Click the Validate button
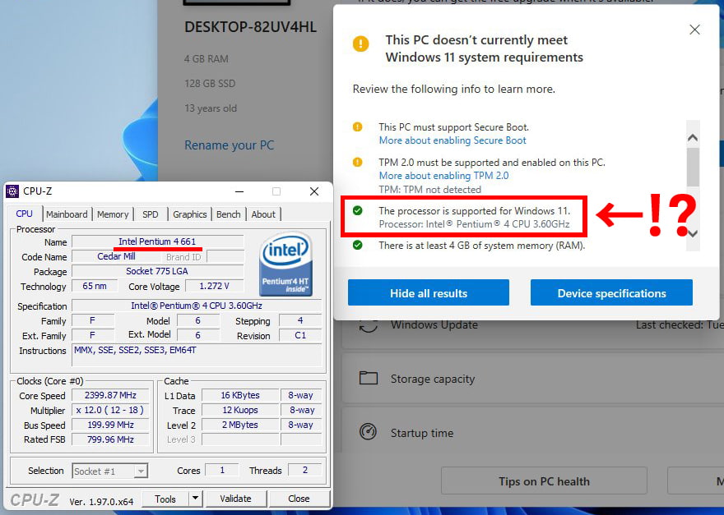Image resolution: width=724 pixels, height=515 pixels. (x=235, y=499)
